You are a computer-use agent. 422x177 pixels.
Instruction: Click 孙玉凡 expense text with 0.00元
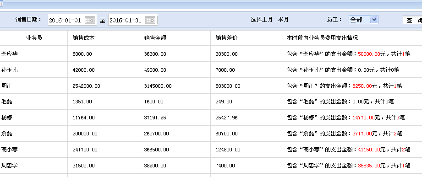(x=343, y=70)
